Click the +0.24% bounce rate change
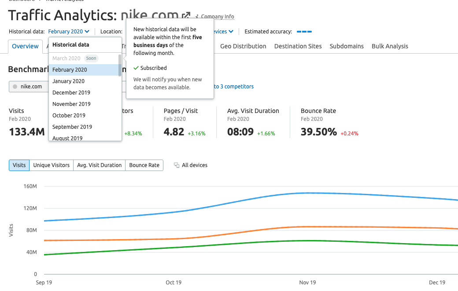The width and height of the screenshot is (458, 291). coord(349,134)
